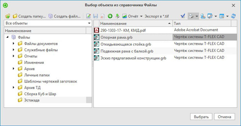Open dropdown next to view settings icon

coord(216,16)
